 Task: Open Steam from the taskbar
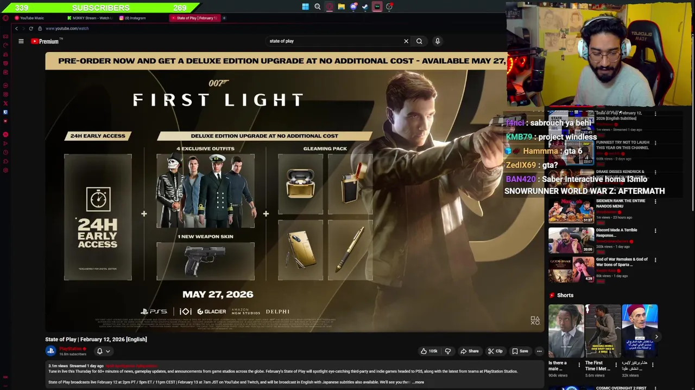365,7
